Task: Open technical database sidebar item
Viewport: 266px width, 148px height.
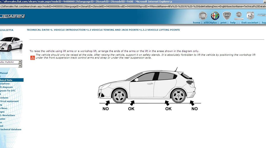Action: (11, 129)
